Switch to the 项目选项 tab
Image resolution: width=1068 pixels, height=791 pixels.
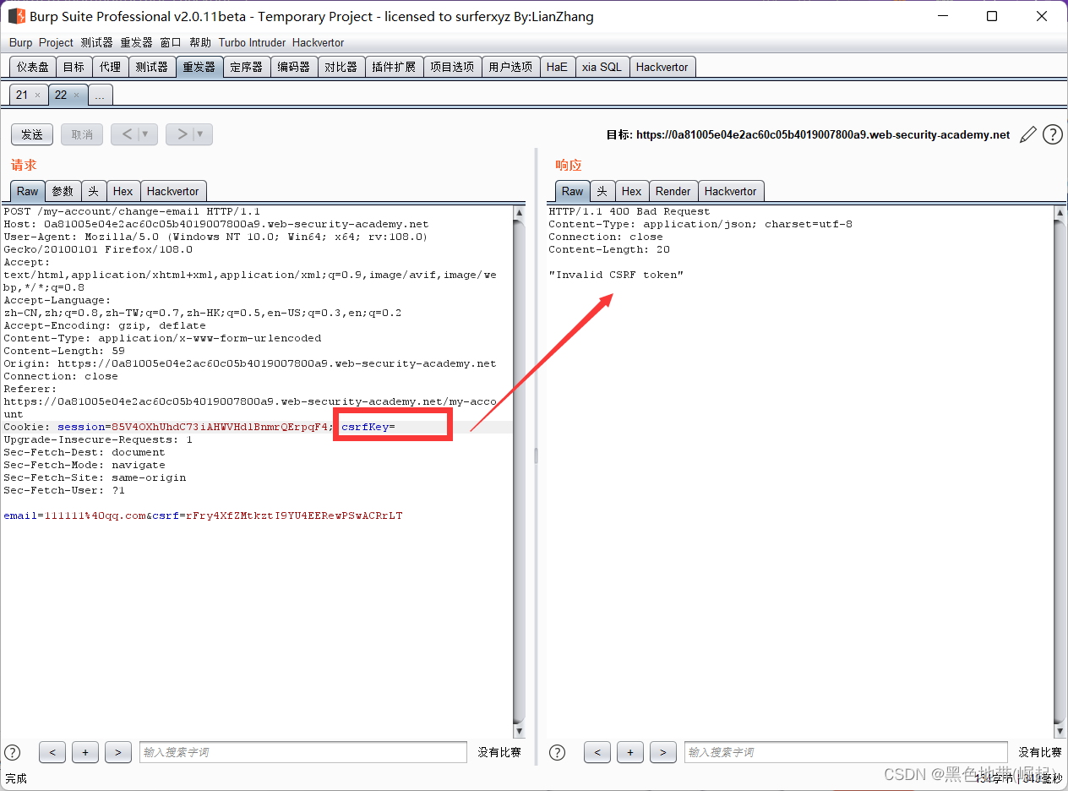(452, 67)
